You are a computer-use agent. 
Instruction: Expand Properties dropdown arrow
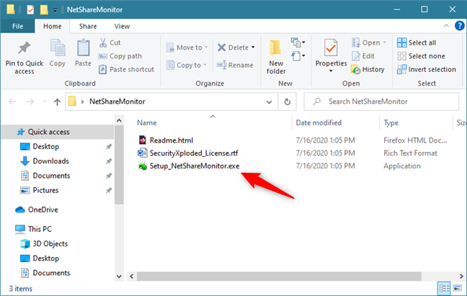pyautogui.click(x=331, y=71)
